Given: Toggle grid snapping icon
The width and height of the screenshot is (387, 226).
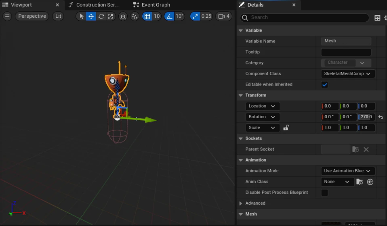Looking at the screenshot, I should pyautogui.click(x=147, y=16).
